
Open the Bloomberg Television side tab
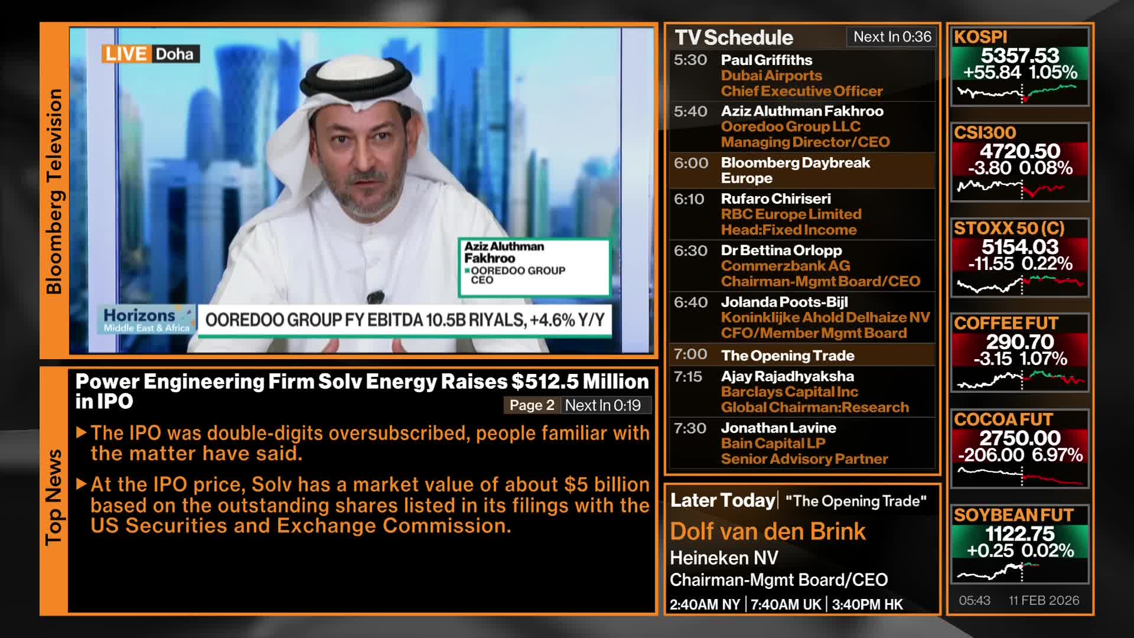(54, 191)
